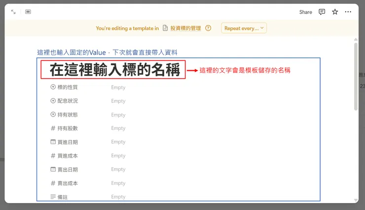
Task: Fill the Empty value for 賣出成本
Action: click(118, 183)
